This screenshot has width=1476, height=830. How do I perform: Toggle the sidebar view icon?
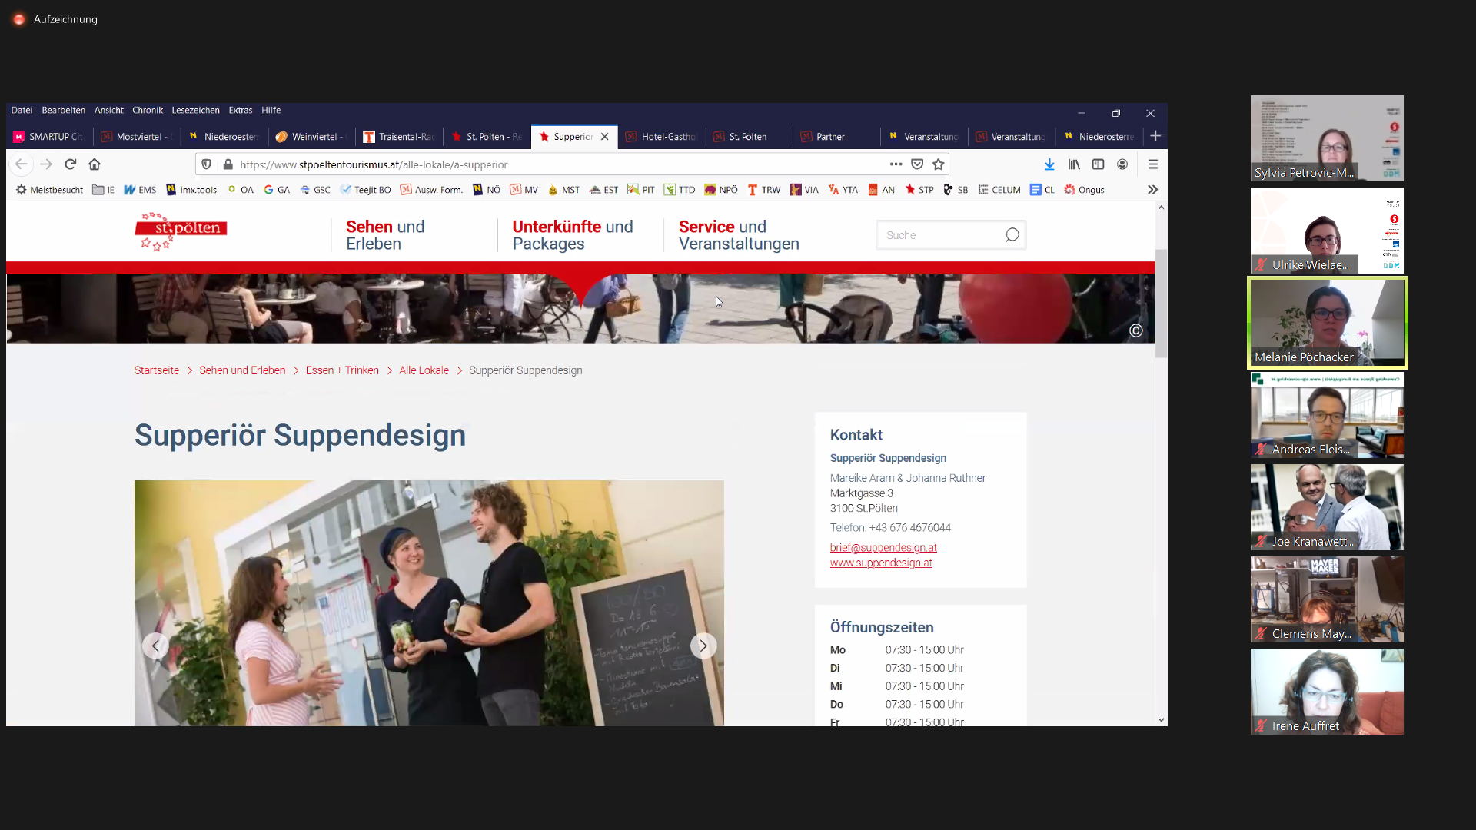pyautogui.click(x=1098, y=164)
